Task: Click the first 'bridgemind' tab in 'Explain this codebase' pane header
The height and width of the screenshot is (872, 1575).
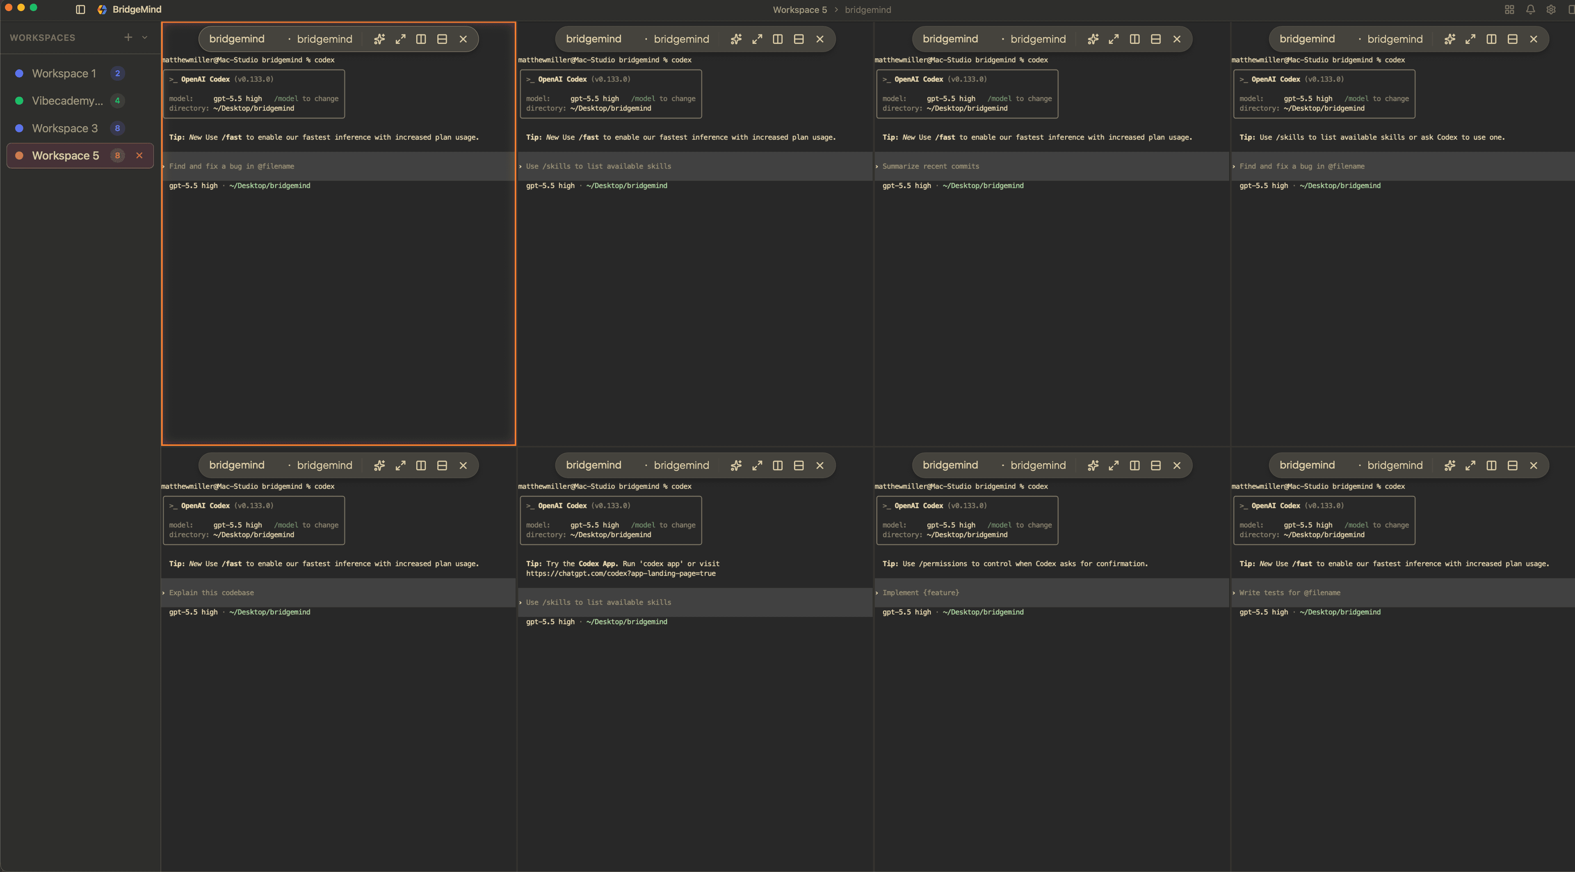Action: [x=237, y=466]
